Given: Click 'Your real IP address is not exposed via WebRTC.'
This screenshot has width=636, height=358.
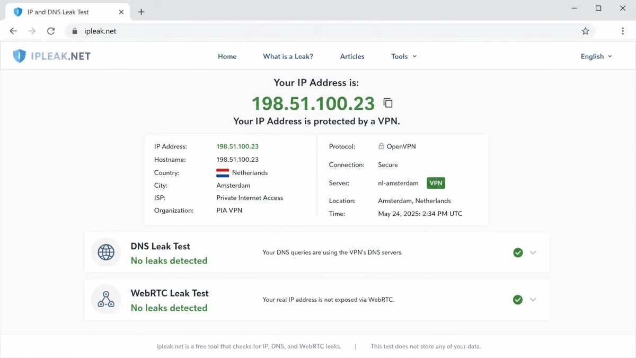Looking at the screenshot, I should coord(329,300).
